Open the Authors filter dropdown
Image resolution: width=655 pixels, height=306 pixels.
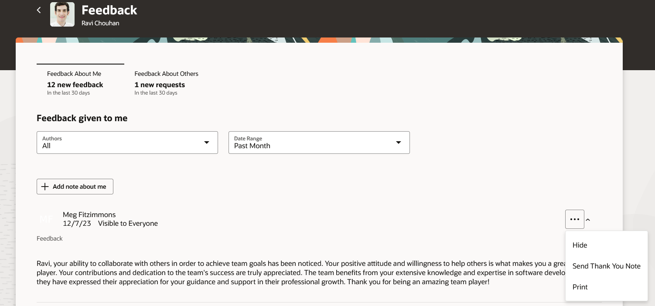click(127, 143)
